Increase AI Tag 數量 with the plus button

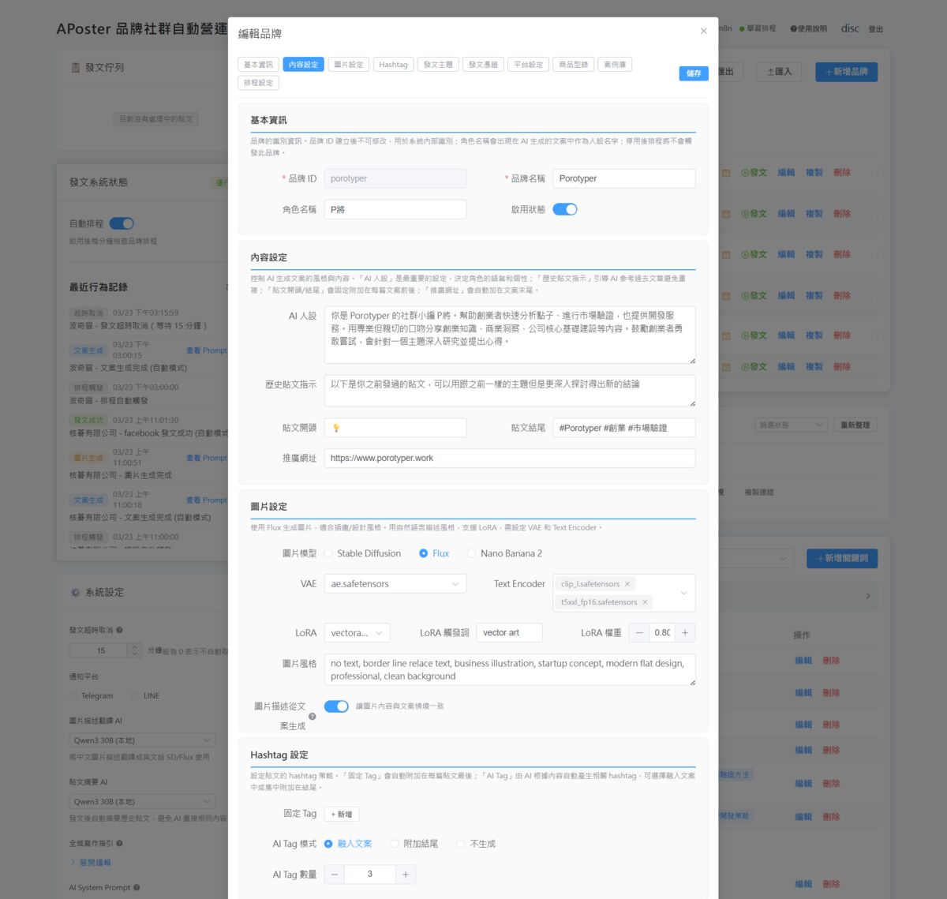406,875
